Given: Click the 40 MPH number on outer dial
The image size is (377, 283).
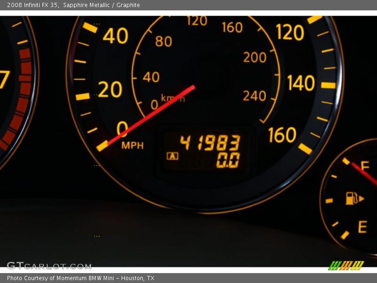Looking at the screenshot, I should [x=115, y=36].
